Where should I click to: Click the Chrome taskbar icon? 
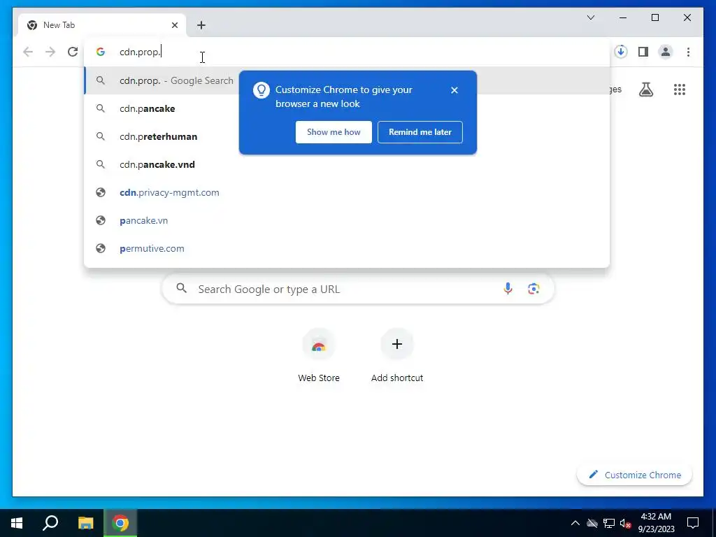click(120, 523)
